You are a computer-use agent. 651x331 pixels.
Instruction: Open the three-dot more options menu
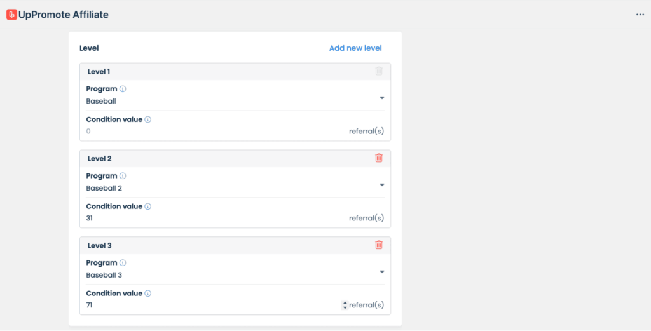pyautogui.click(x=640, y=15)
